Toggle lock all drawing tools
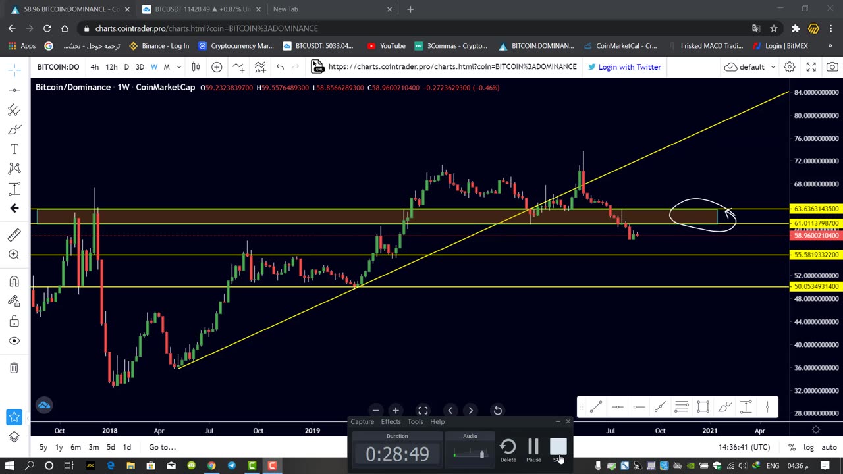 coord(14,321)
